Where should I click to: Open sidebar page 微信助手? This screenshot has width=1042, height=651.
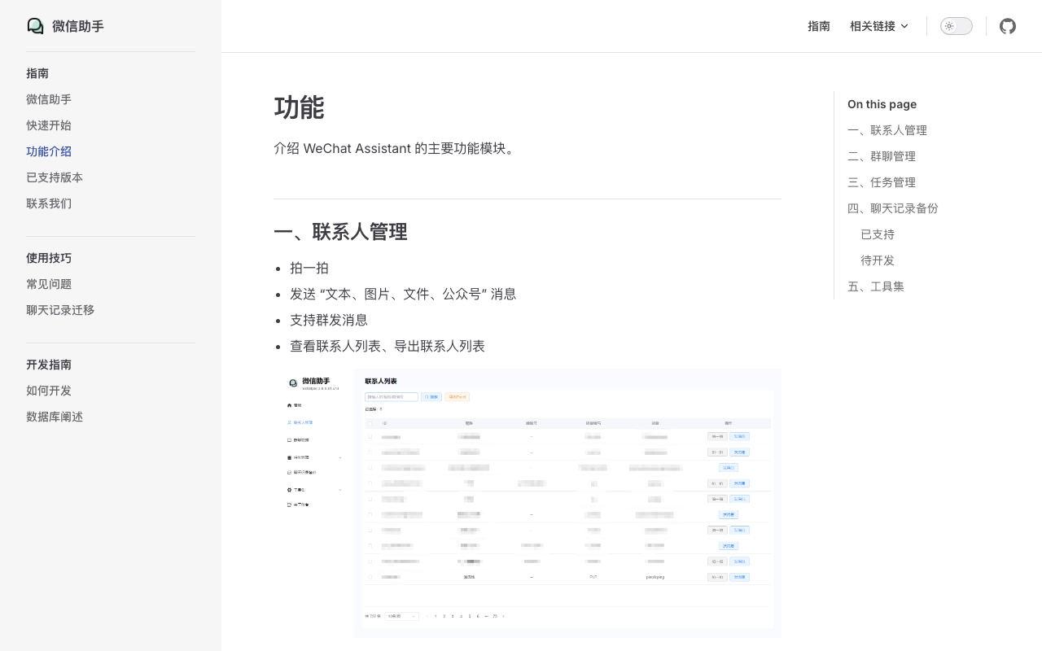tap(49, 99)
